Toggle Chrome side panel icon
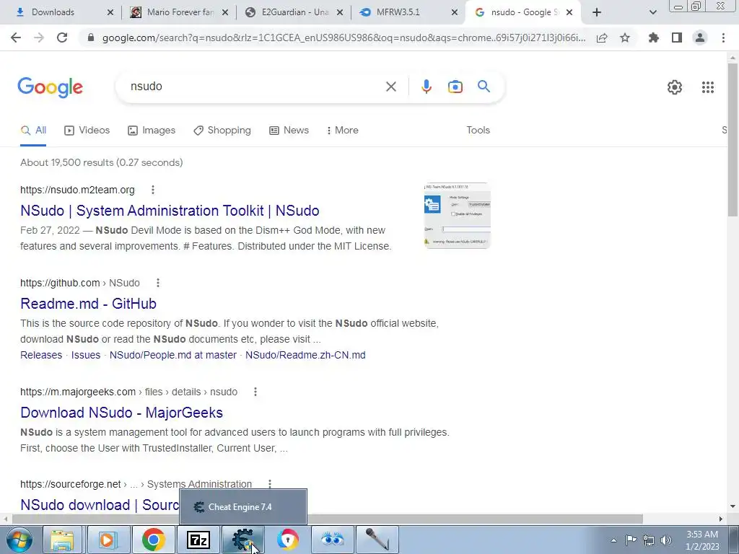This screenshot has height=554, width=739. click(677, 38)
